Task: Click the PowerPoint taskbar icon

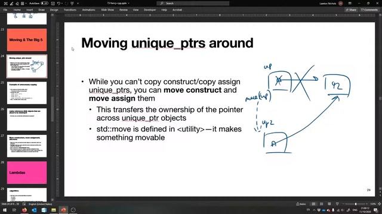Action: pyautogui.click(x=63, y=210)
